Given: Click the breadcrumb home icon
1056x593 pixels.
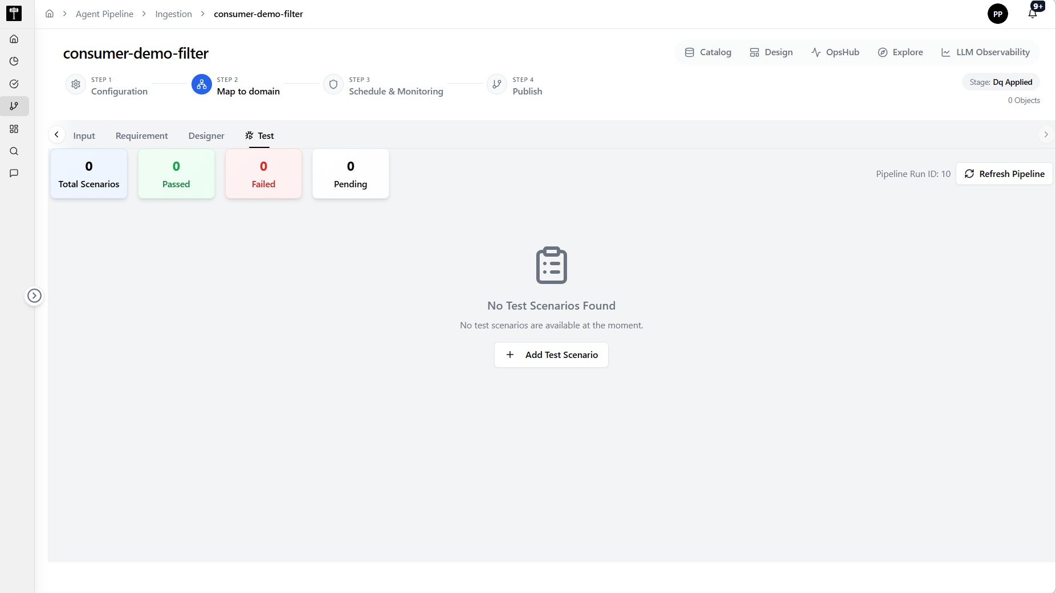Looking at the screenshot, I should tap(50, 14).
